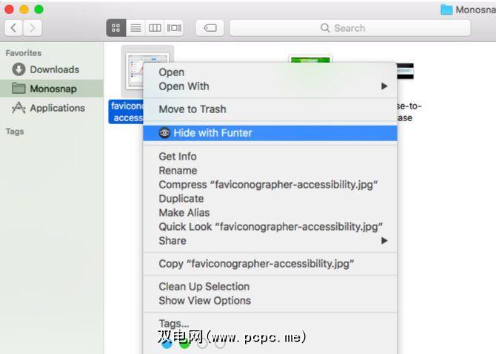Switch to Cover Flow view
496x354 pixels.
[x=174, y=28]
